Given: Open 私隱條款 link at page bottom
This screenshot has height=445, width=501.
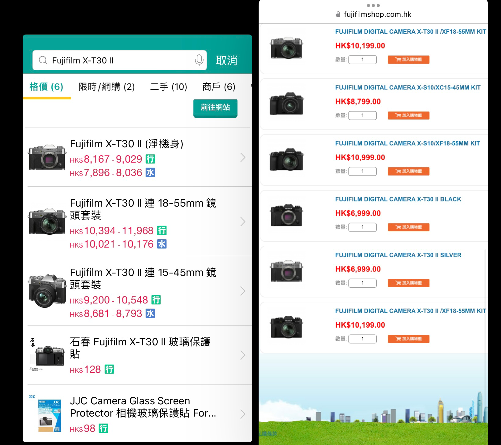Looking at the screenshot, I should 268,433.
